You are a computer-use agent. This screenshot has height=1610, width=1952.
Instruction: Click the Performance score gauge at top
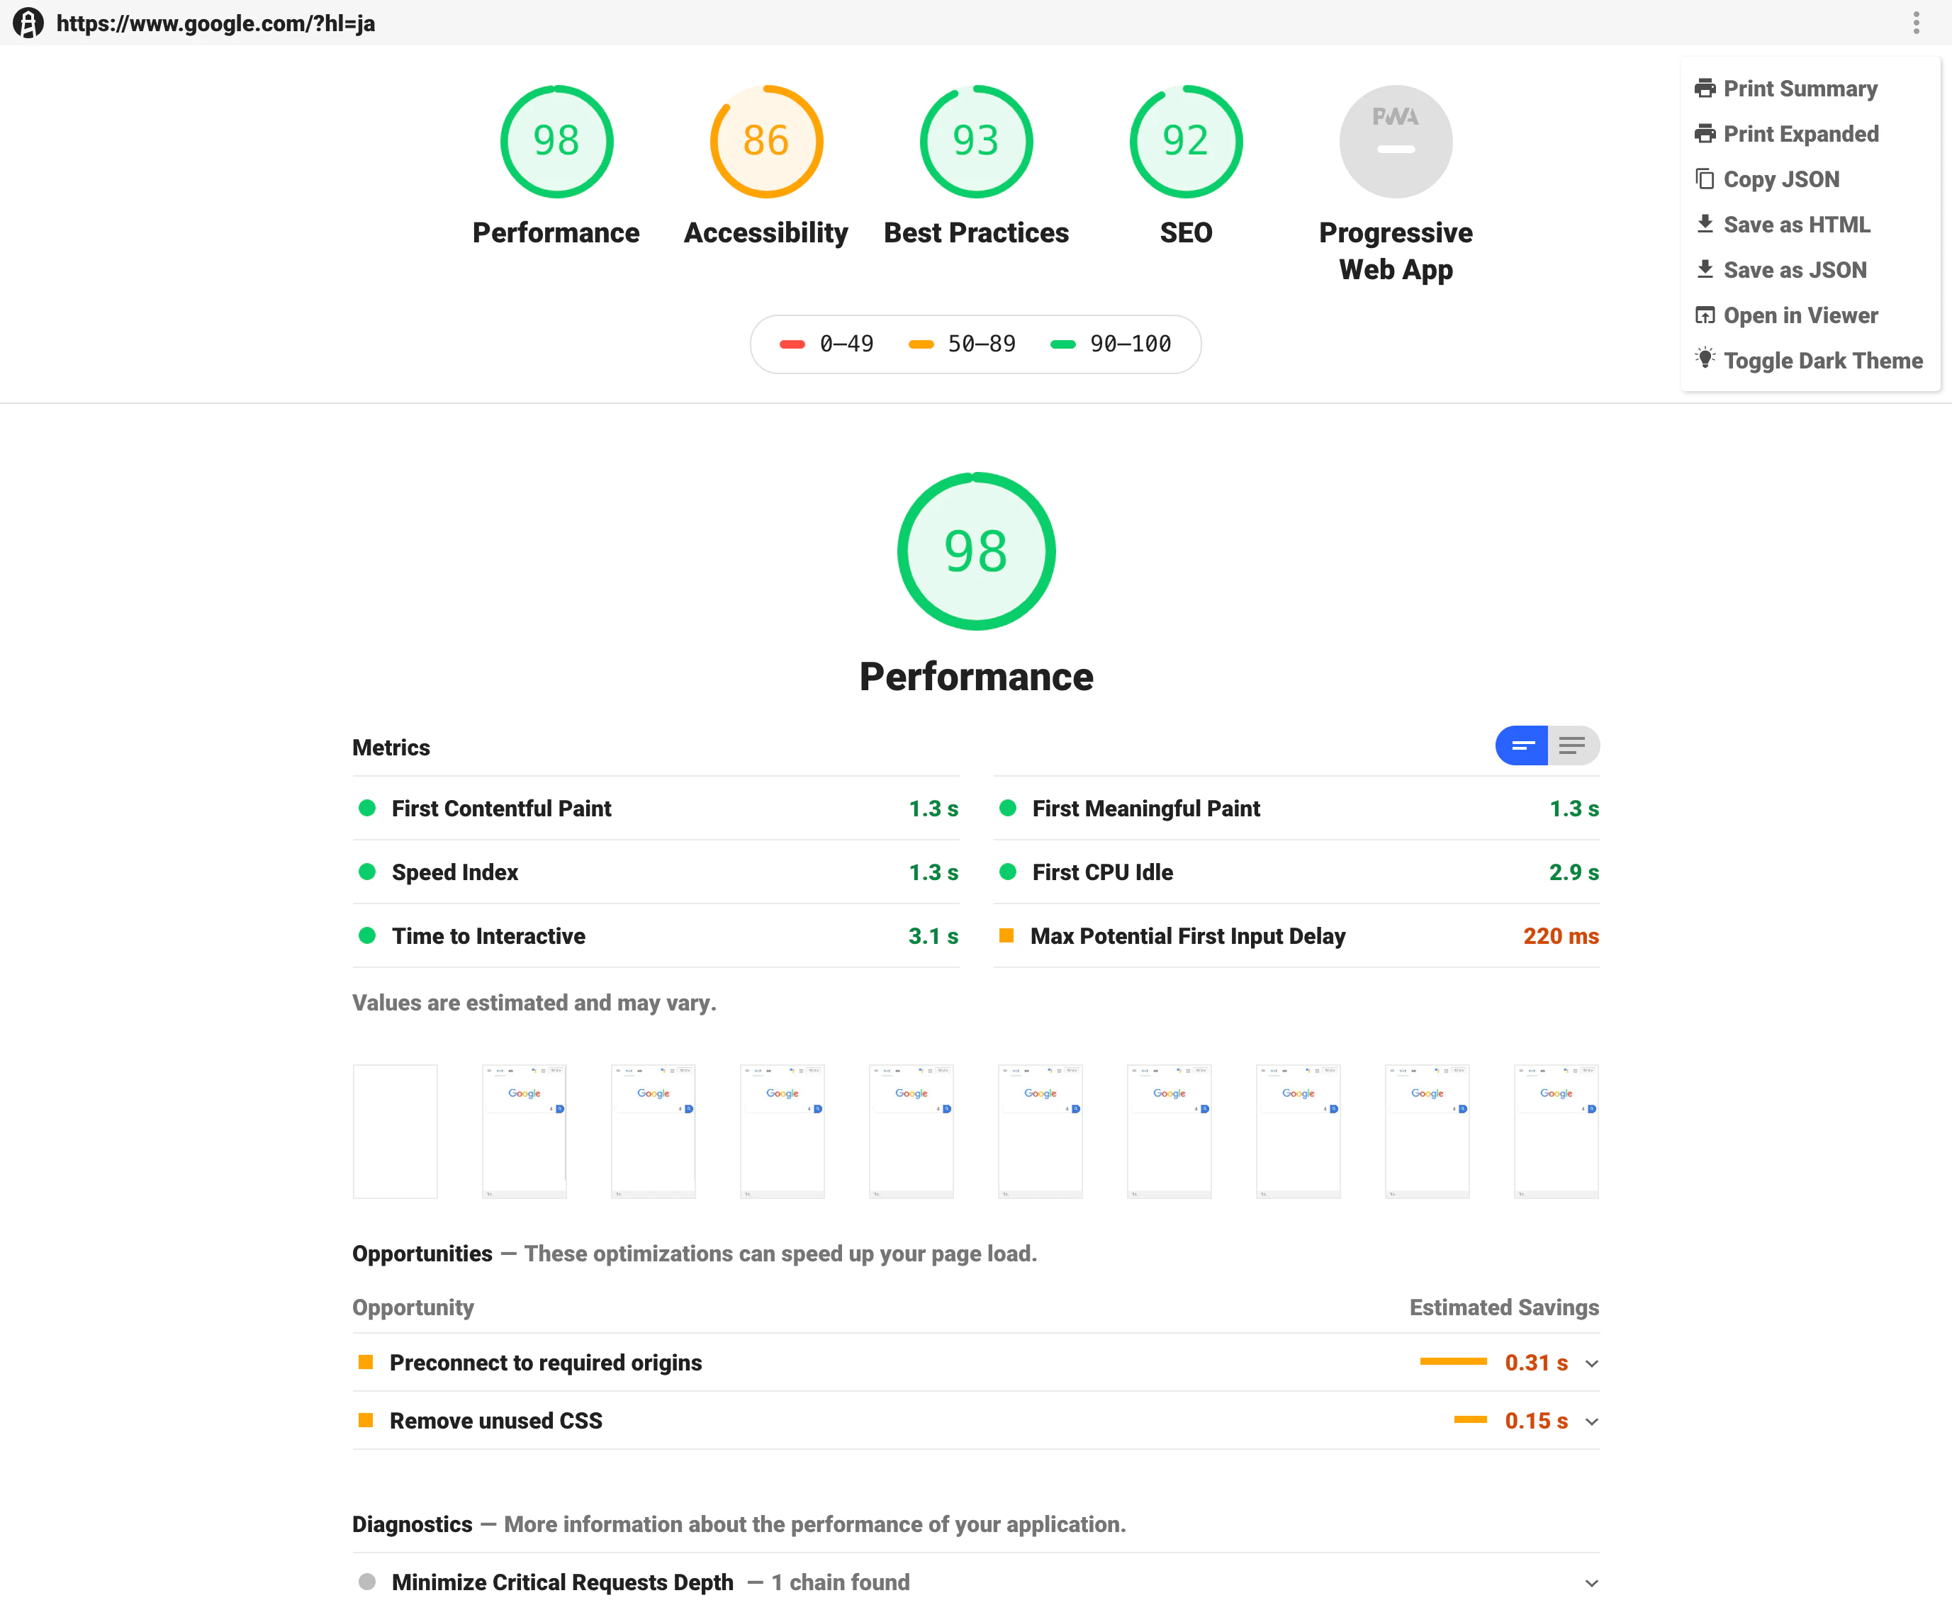click(x=556, y=142)
